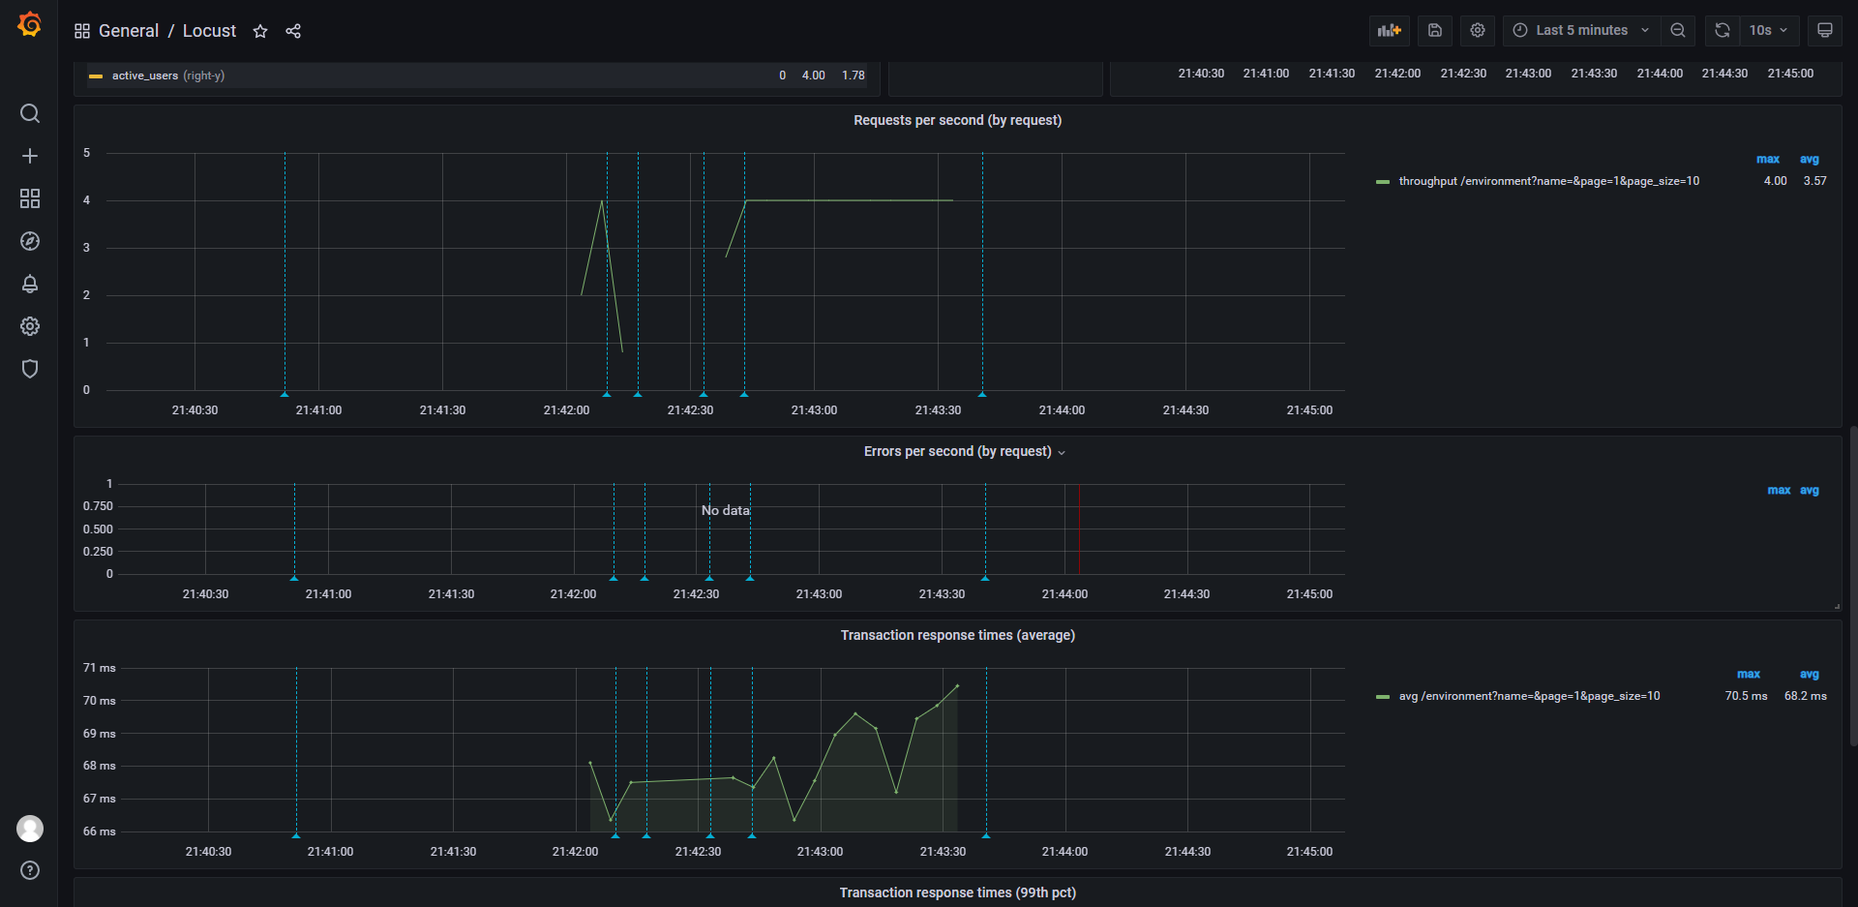Share the dashboard via share icon
The image size is (1858, 907).
293,31
